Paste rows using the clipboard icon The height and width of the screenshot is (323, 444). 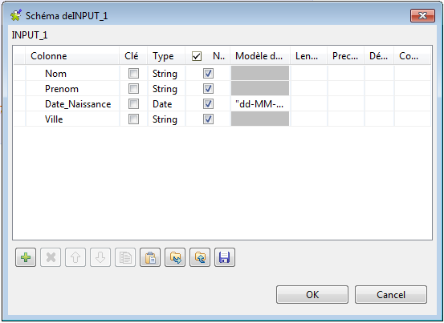(150, 257)
